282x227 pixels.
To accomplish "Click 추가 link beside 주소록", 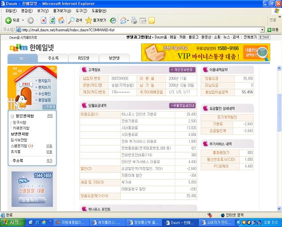I will click(49, 161).
